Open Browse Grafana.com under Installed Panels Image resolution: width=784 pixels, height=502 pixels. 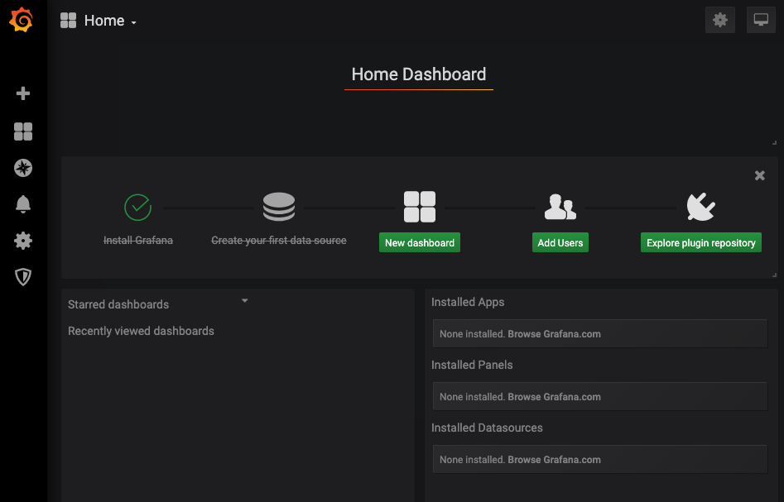click(554, 397)
